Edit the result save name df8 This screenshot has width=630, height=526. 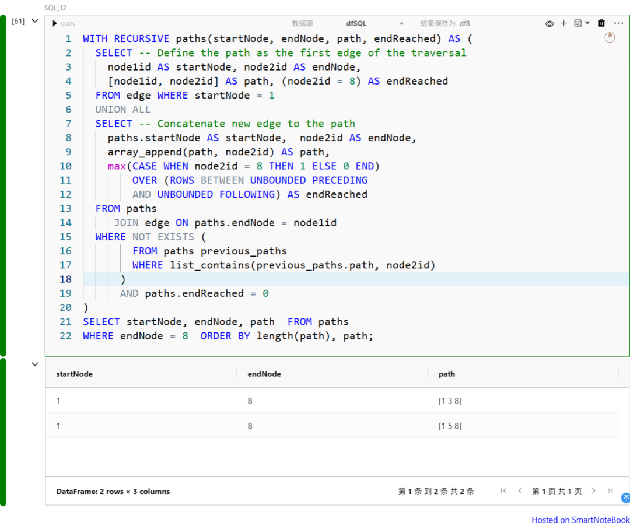coord(464,23)
